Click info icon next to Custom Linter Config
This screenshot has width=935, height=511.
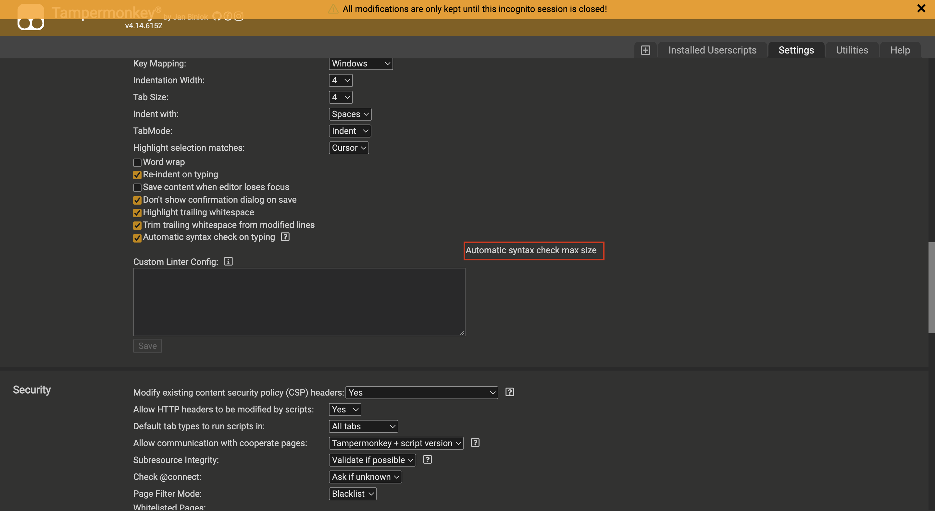tap(228, 261)
